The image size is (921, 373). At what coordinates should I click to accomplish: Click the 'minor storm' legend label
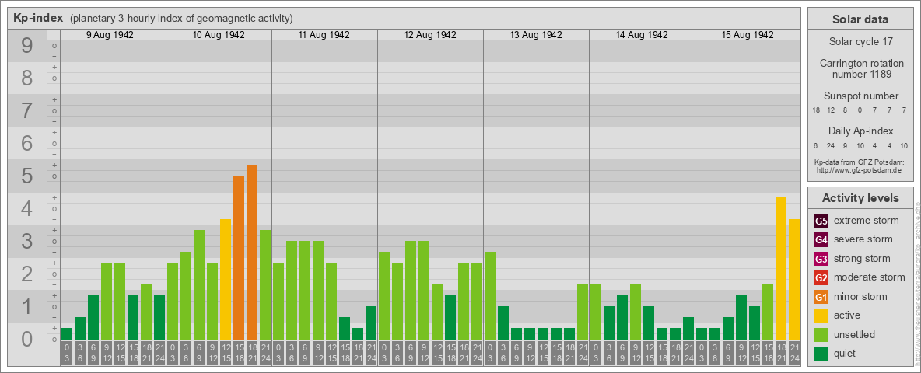(x=860, y=297)
